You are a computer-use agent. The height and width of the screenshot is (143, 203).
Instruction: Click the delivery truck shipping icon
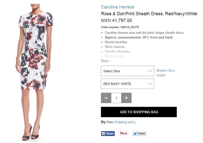point(103,122)
